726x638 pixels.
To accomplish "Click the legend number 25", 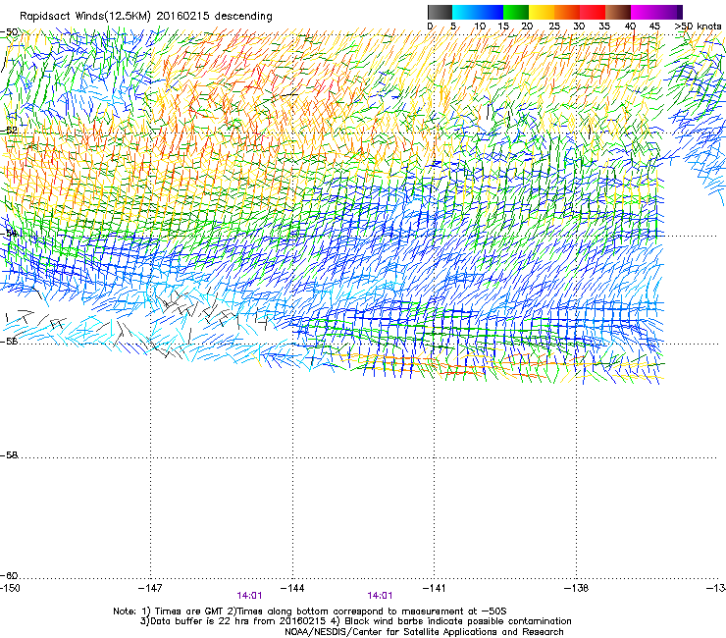I will [554, 27].
